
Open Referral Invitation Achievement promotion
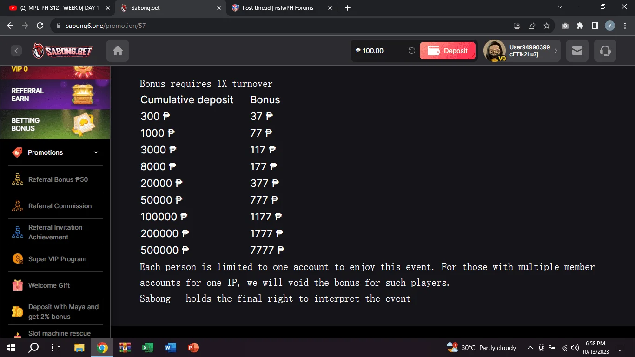pos(55,232)
